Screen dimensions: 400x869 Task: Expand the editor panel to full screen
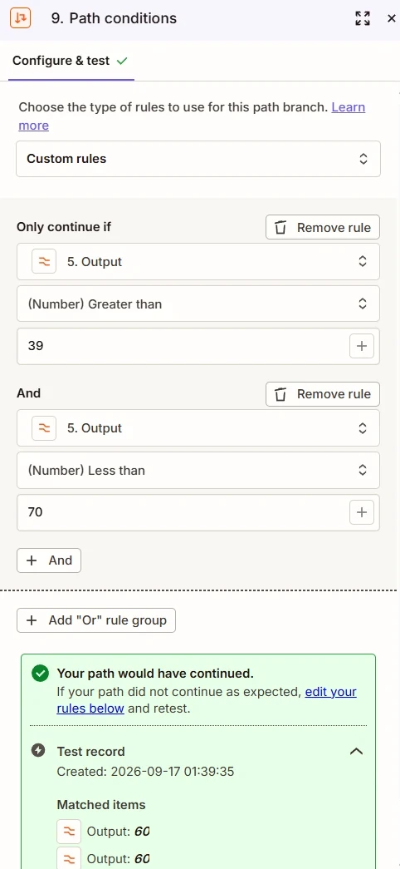pyautogui.click(x=363, y=18)
